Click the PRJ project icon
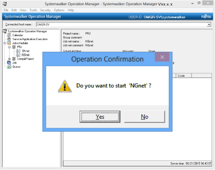215x170 pixels. tap(14, 47)
